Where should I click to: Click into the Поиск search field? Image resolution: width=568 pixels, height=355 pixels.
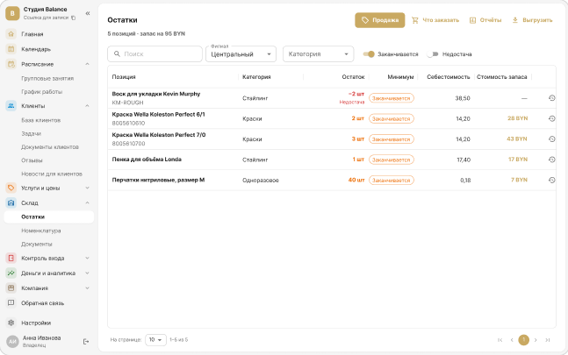click(155, 53)
